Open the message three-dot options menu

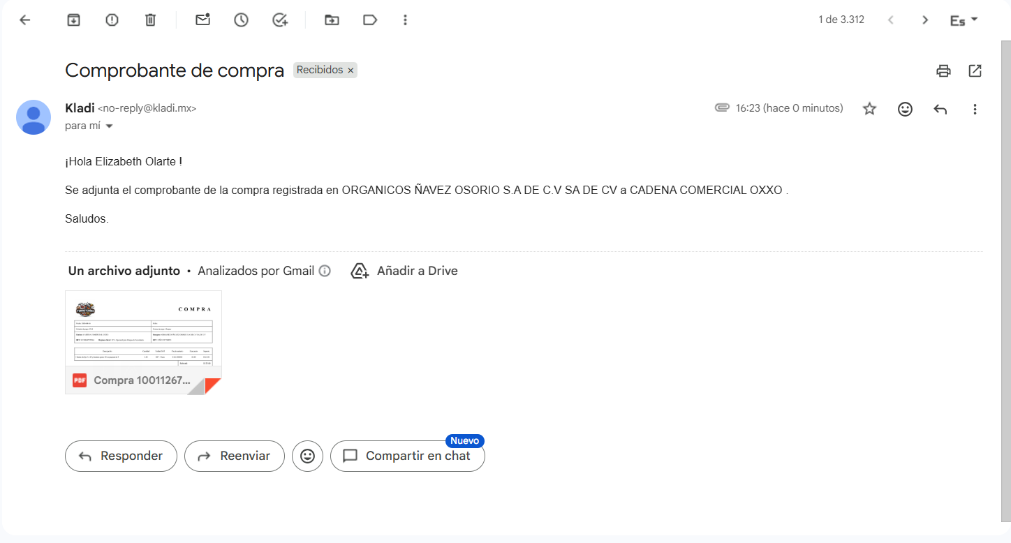(975, 109)
